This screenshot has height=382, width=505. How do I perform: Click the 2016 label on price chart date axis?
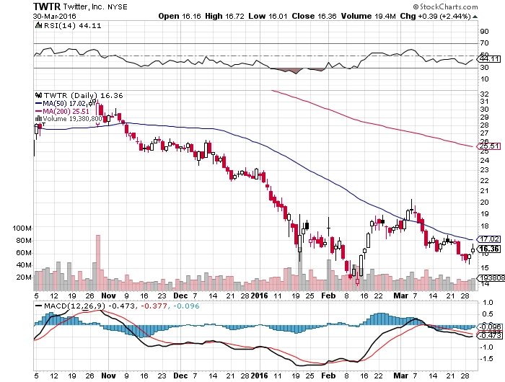point(259,296)
